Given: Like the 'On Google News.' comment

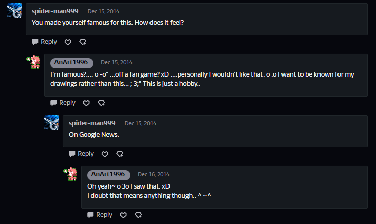Looking at the screenshot, I should (x=105, y=154).
